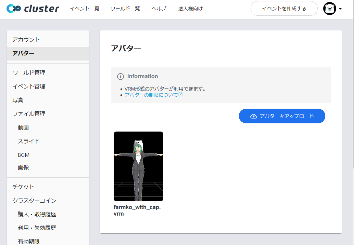Click the アバター page heading
Viewport: 354px width, 245px height.
(x=126, y=49)
